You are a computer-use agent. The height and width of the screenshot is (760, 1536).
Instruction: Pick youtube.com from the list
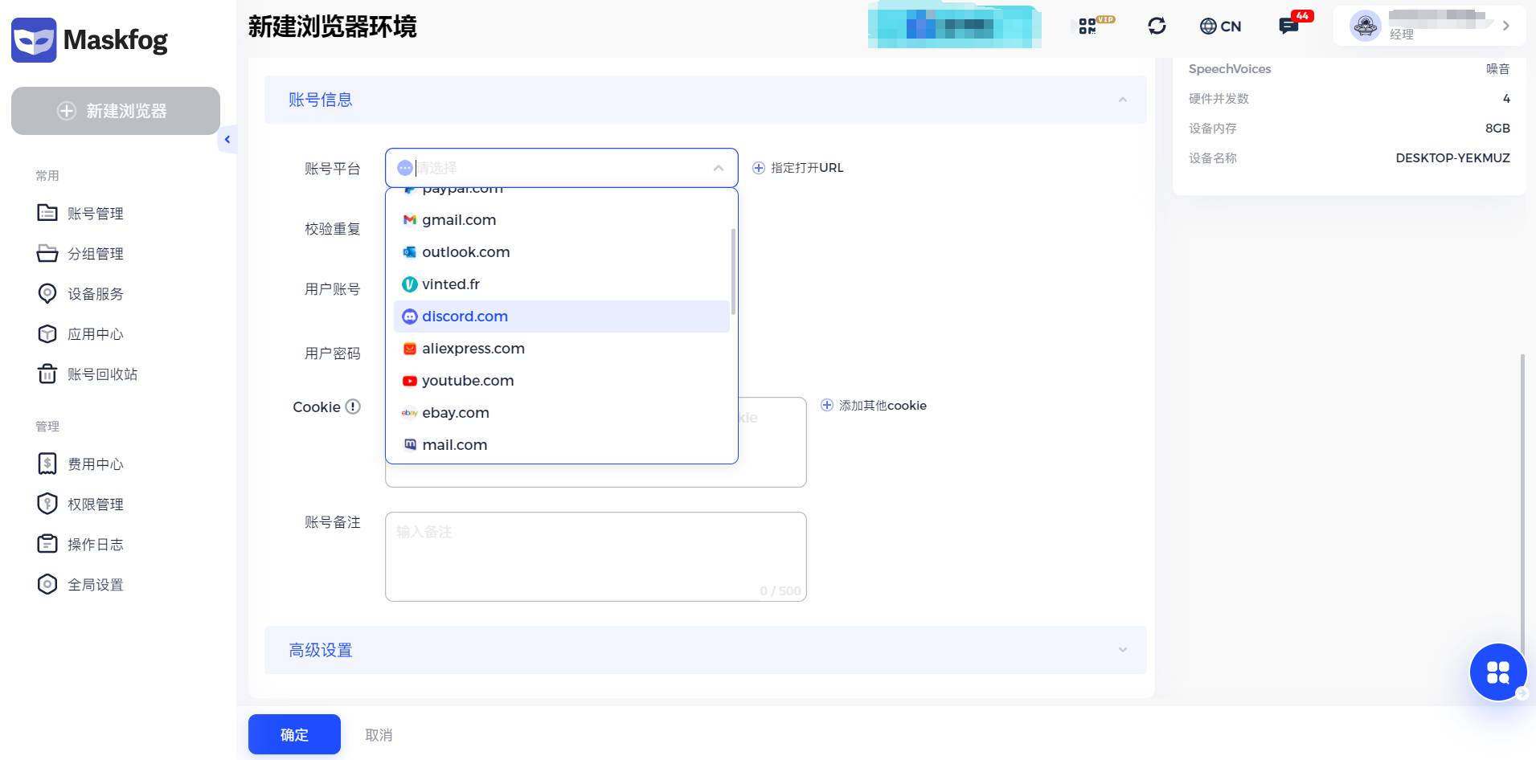tap(561, 381)
